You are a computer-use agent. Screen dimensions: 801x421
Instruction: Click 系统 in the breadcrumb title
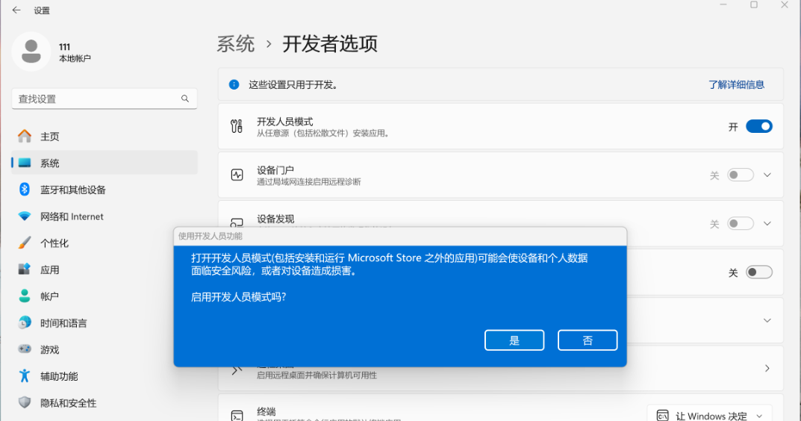(236, 44)
